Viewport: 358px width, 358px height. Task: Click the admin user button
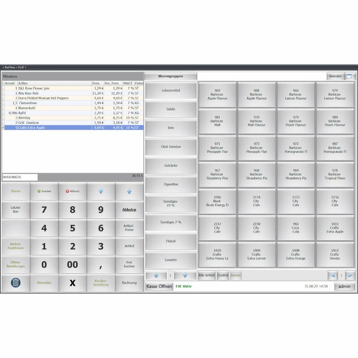pyautogui.click(x=344, y=286)
